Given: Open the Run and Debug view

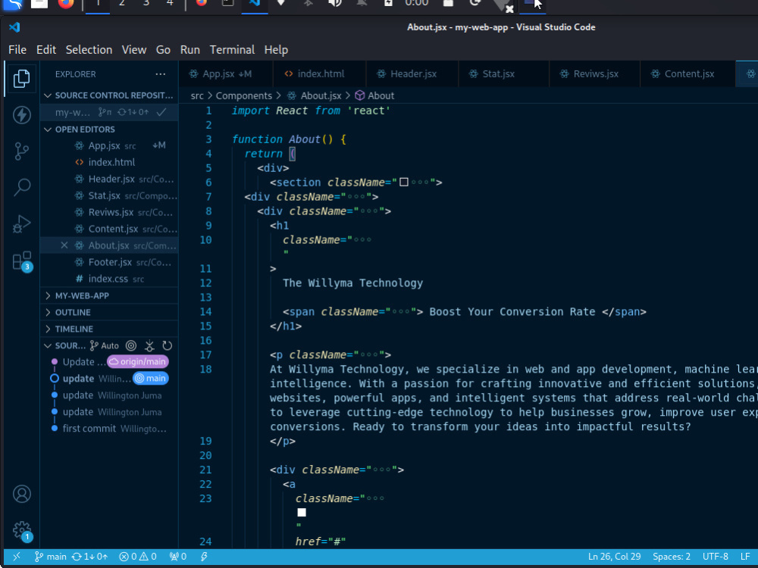Looking at the screenshot, I should [21, 224].
